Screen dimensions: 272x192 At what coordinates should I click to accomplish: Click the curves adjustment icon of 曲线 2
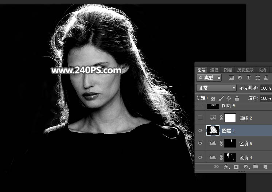coord(213,118)
